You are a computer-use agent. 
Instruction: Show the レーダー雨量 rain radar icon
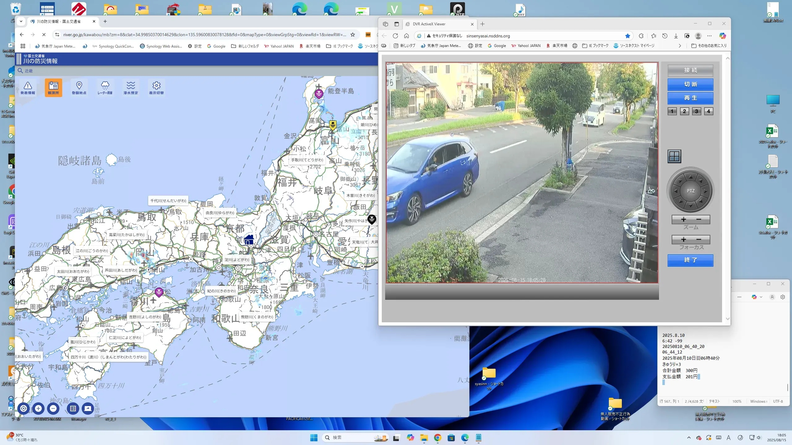105,87
